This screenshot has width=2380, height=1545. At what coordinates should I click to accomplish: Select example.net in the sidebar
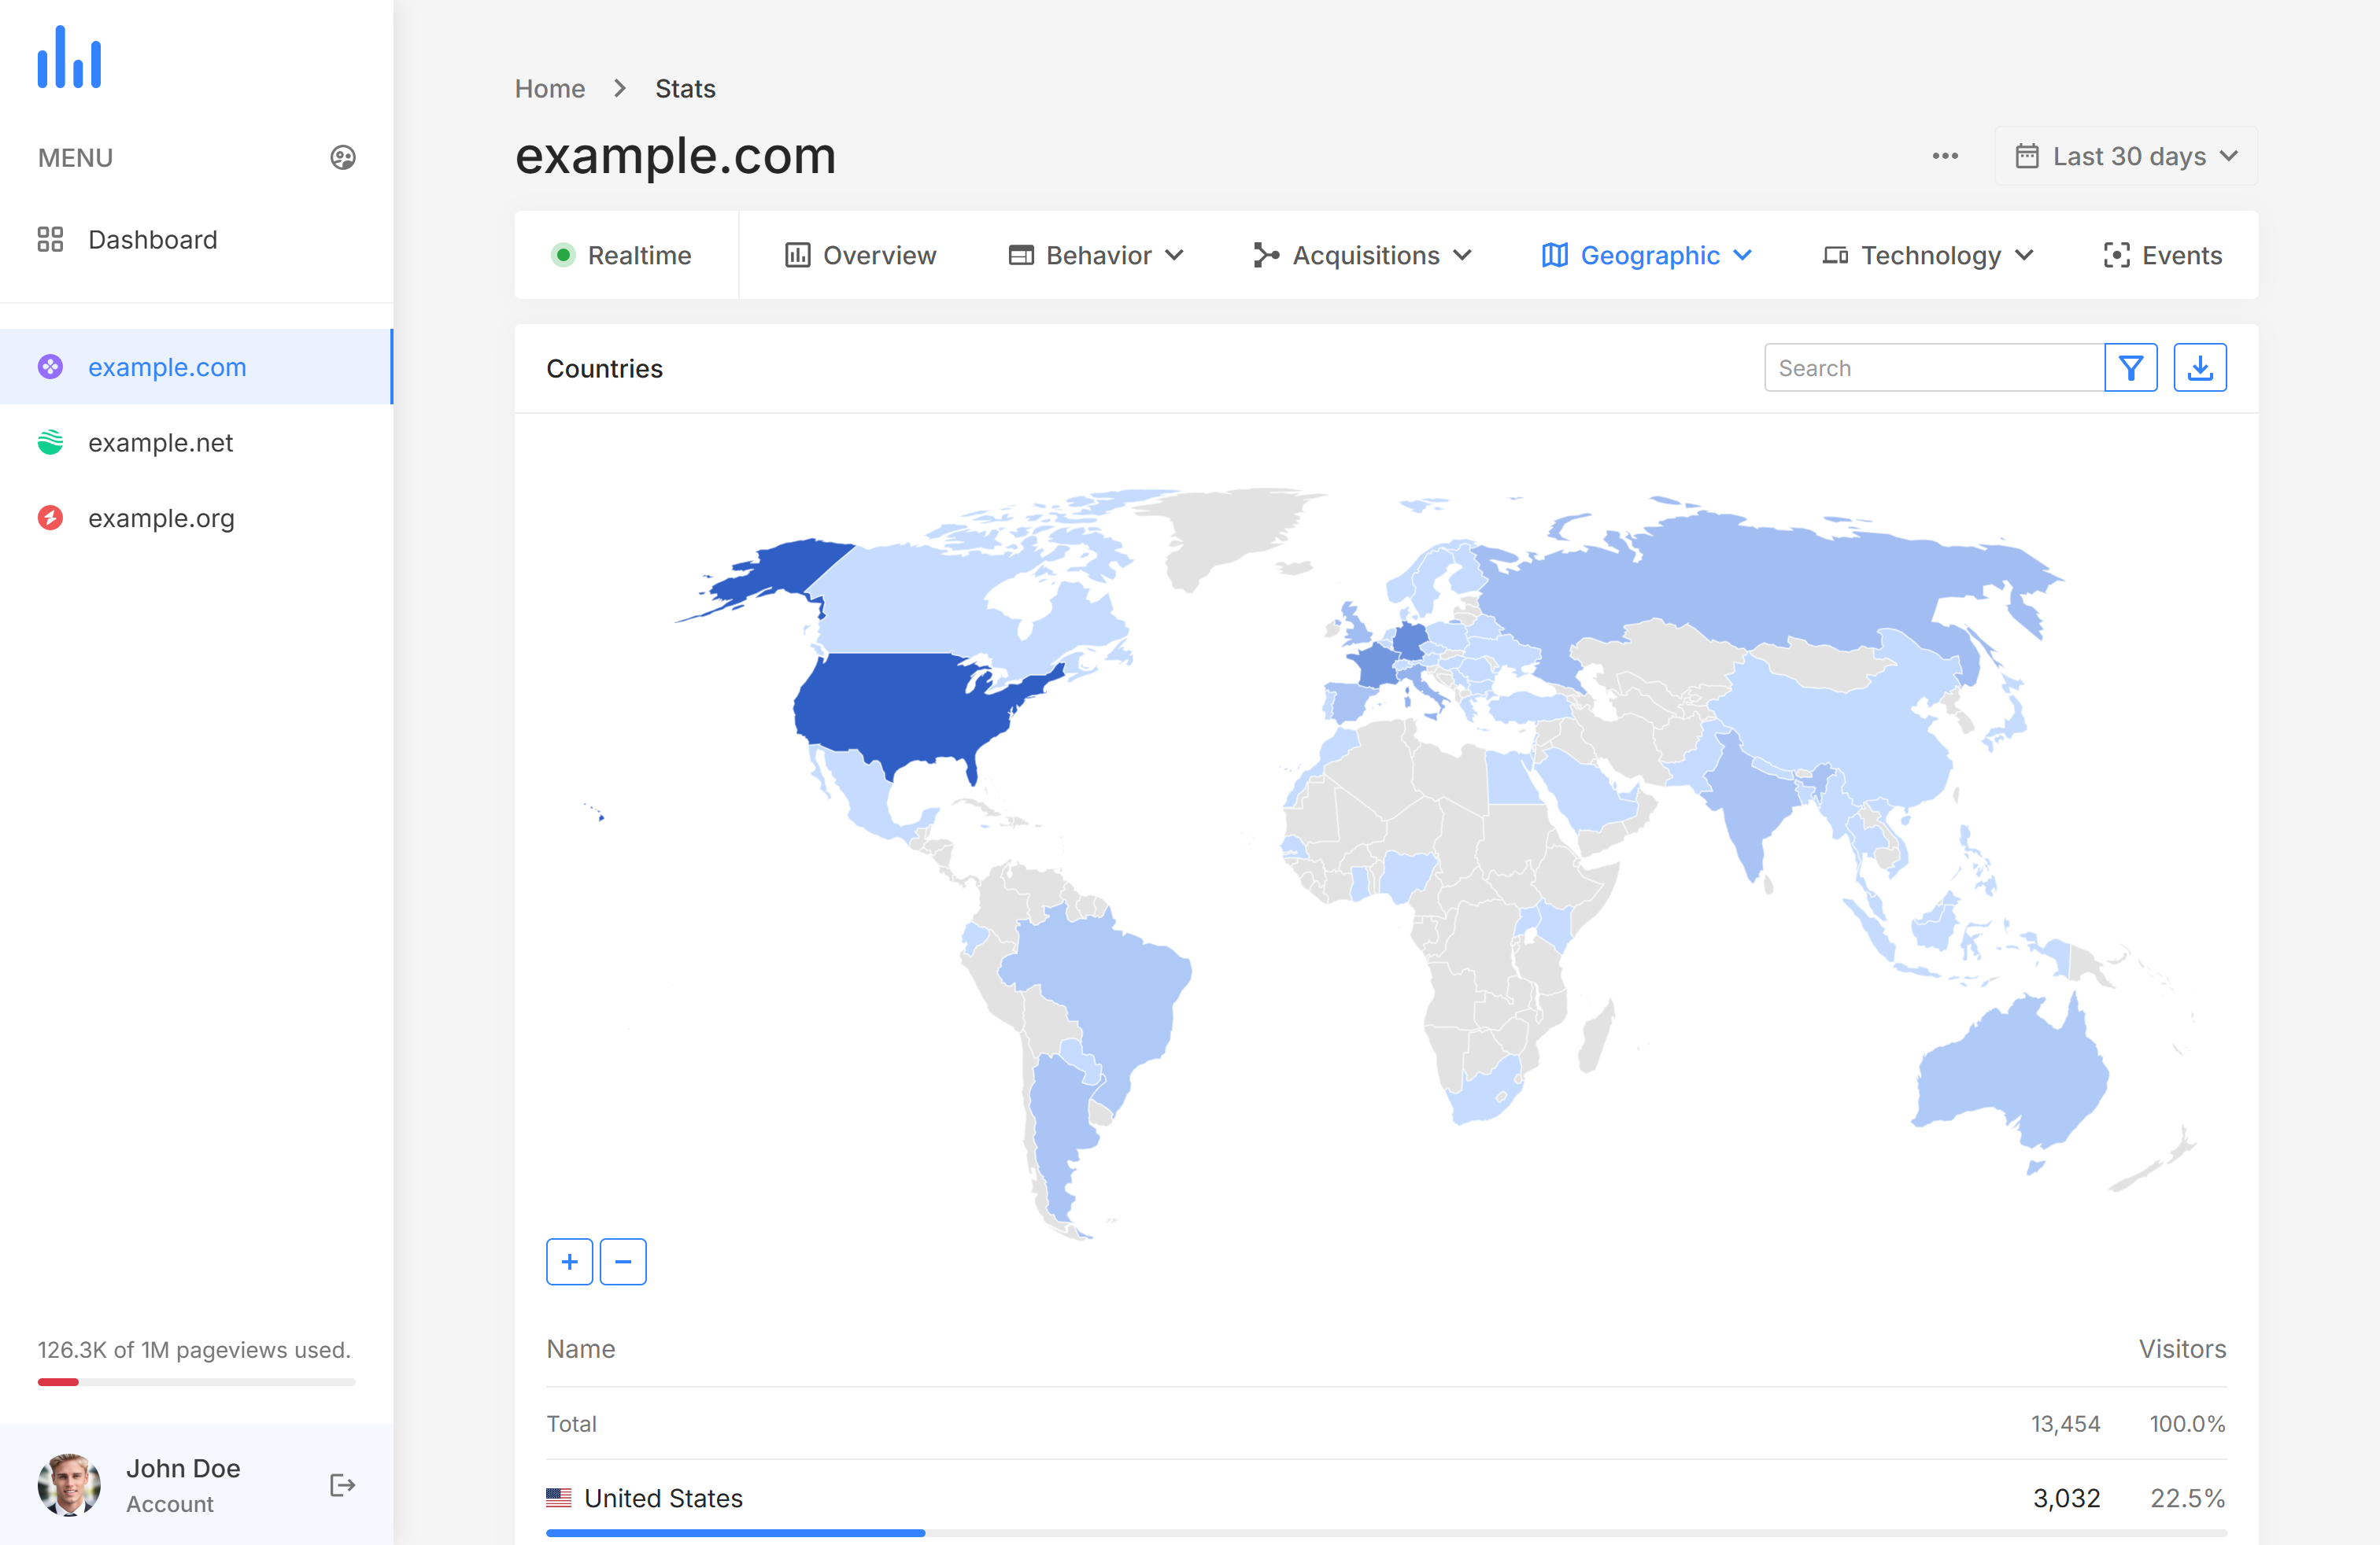point(160,443)
